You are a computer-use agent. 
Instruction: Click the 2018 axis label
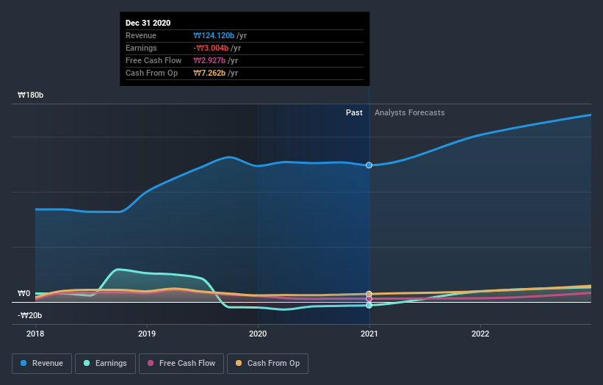click(x=35, y=334)
